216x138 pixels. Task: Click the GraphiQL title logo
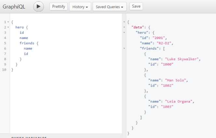pos(14,7)
